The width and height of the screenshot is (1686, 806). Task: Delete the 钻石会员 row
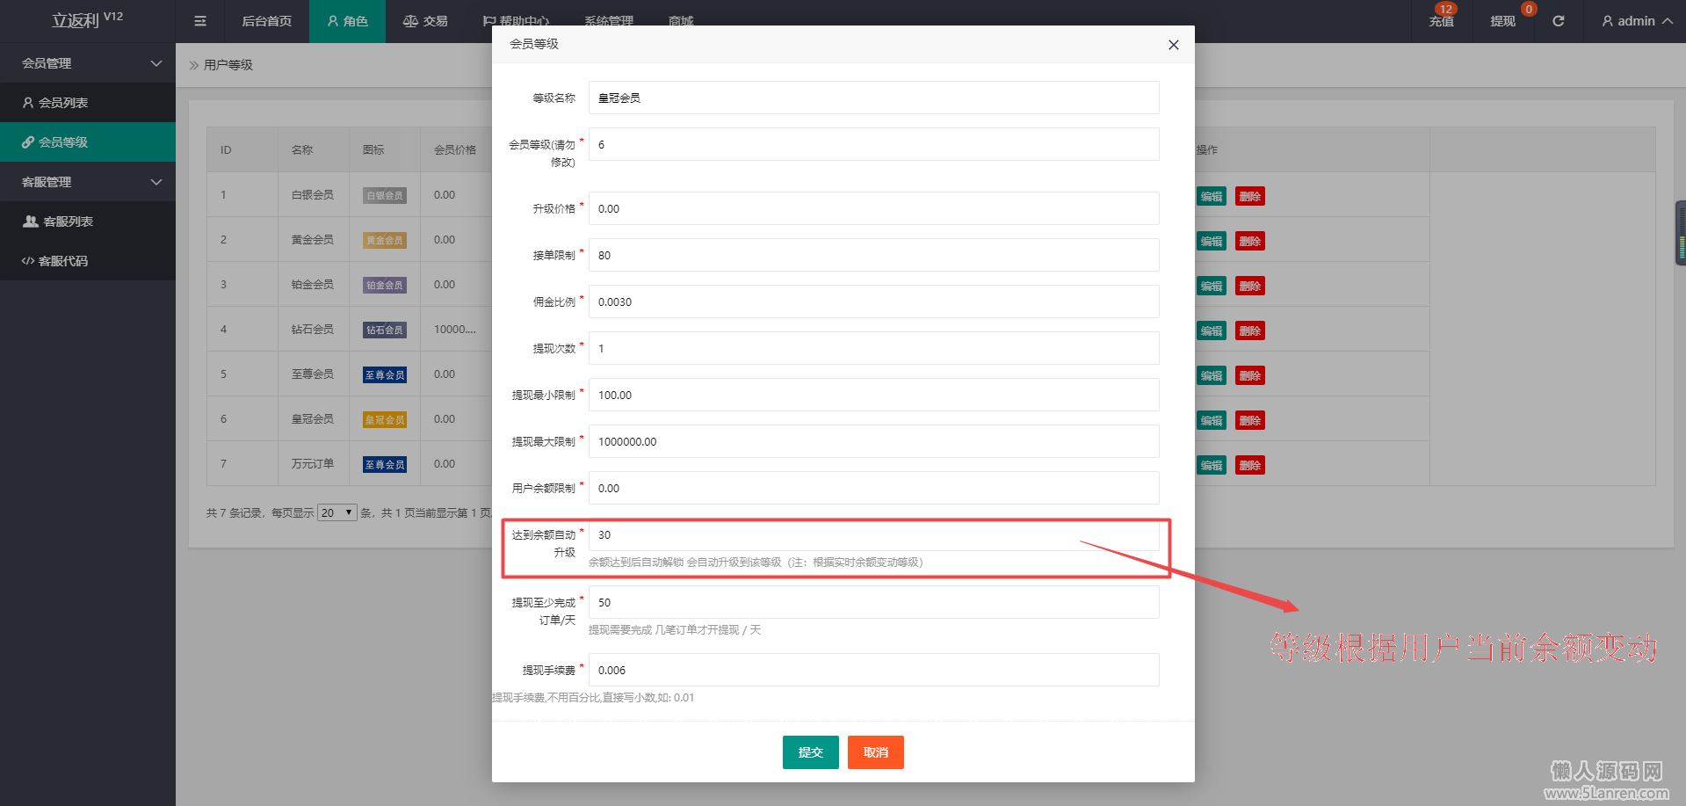[x=1250, y=330]
